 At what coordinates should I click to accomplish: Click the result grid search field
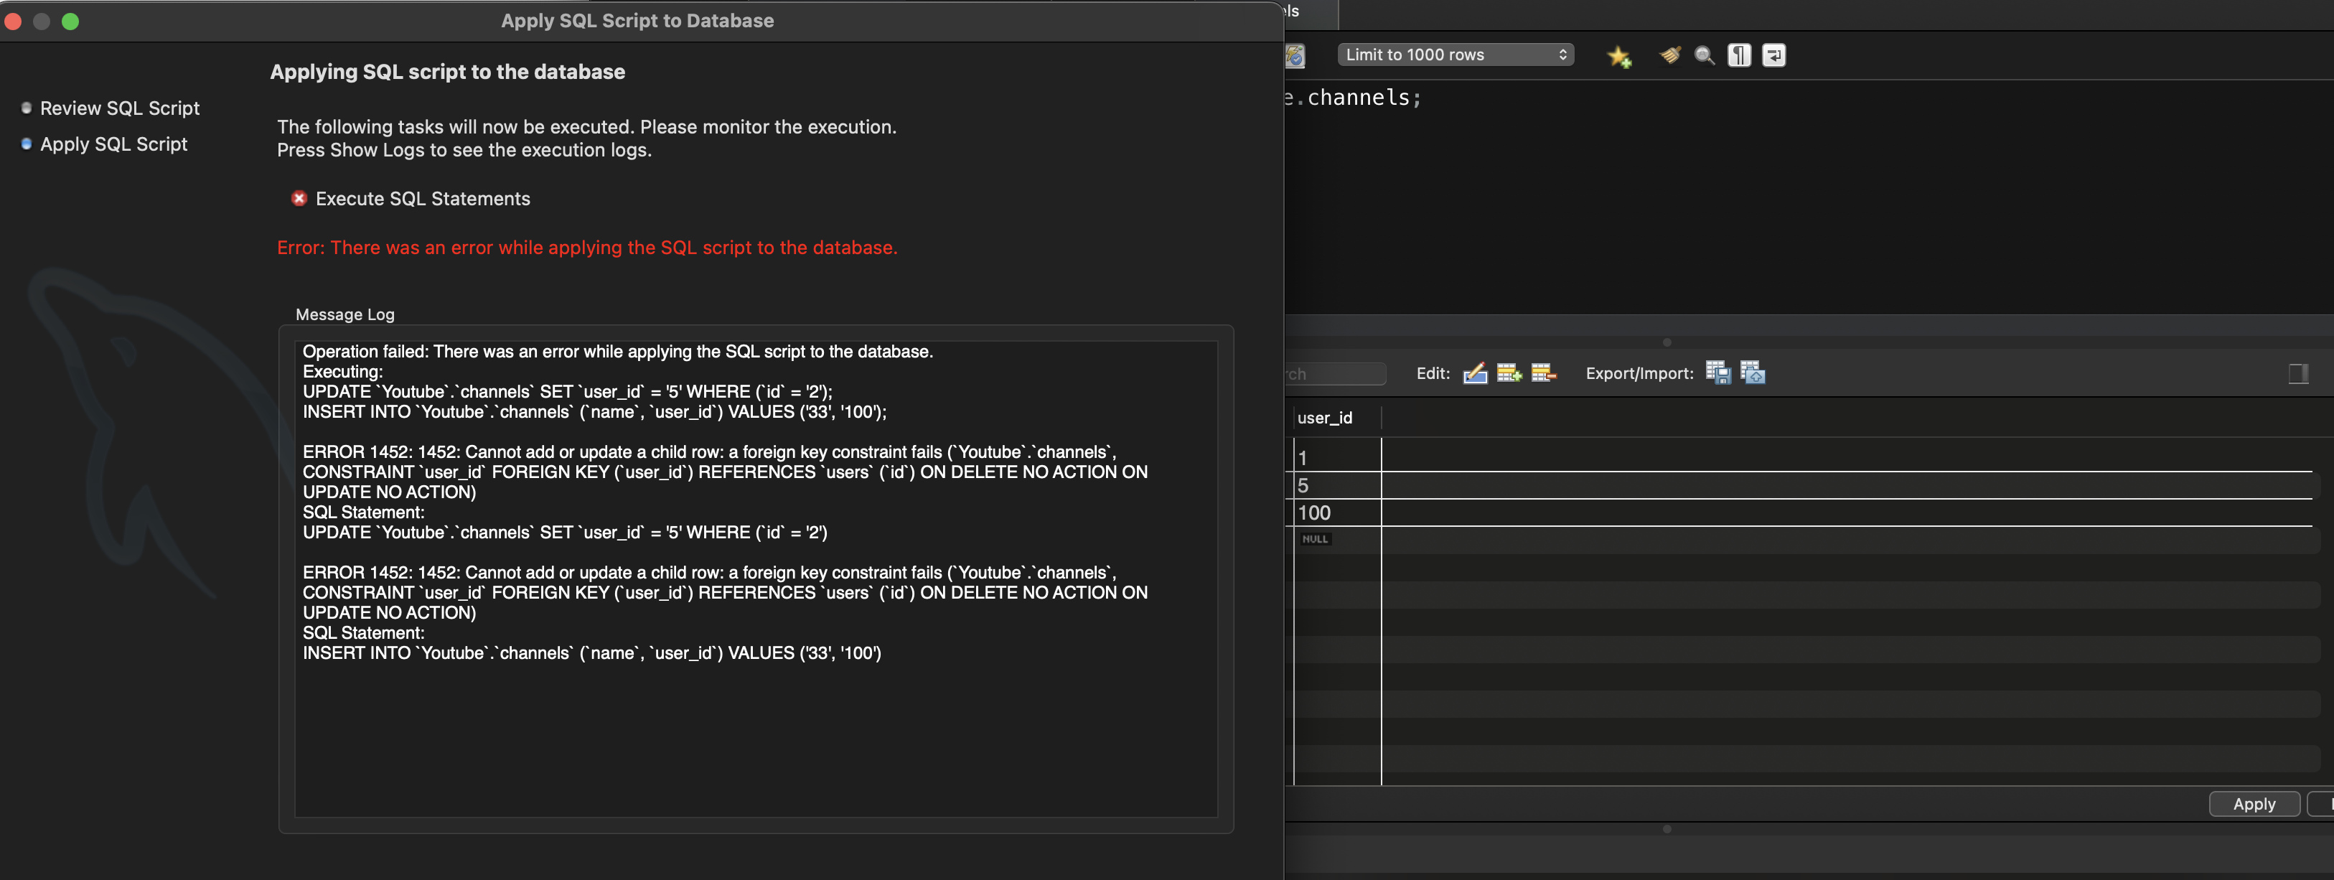[x=1334, y=374]
